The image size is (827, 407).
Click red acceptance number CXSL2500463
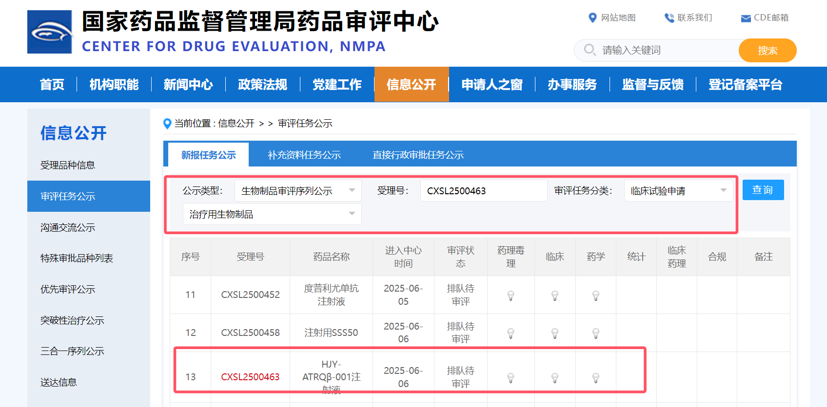pyautogui.click(x=250, y=377)
